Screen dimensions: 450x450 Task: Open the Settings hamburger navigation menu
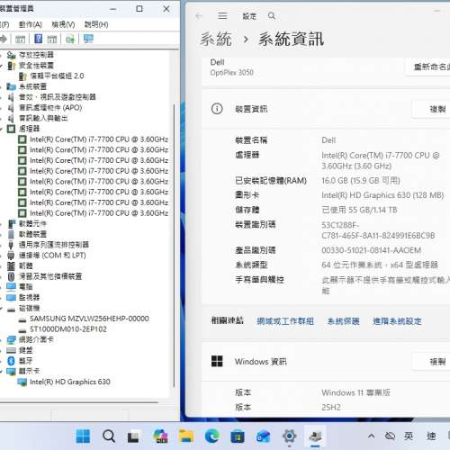click(x=222, y=16)
